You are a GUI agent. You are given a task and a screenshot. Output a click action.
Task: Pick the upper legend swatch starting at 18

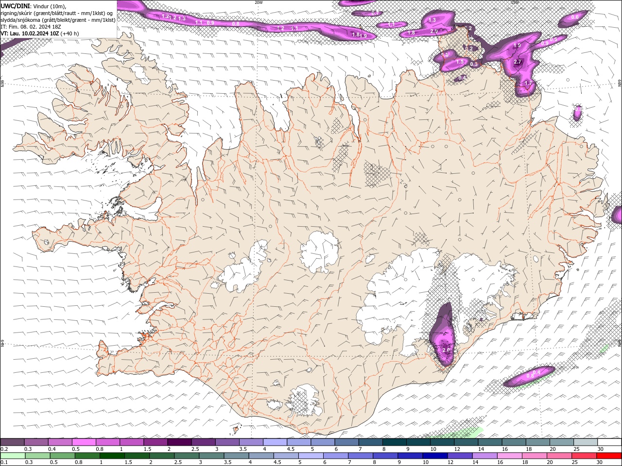tap(537, 442)
